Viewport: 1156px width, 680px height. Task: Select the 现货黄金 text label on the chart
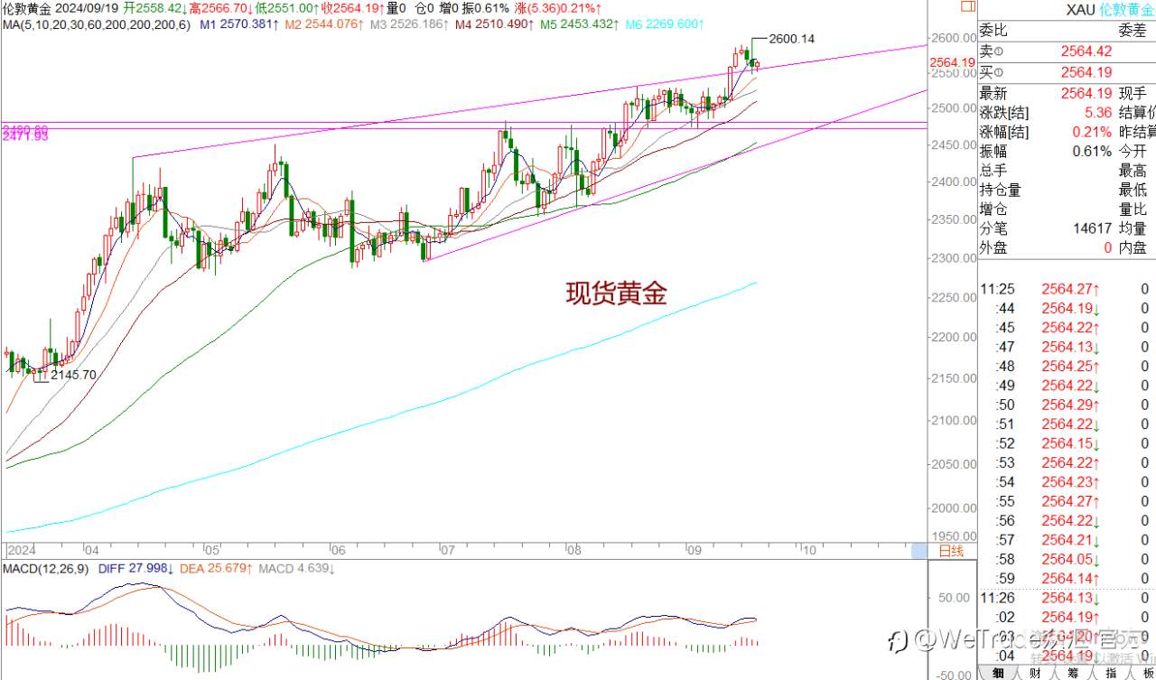616,293
